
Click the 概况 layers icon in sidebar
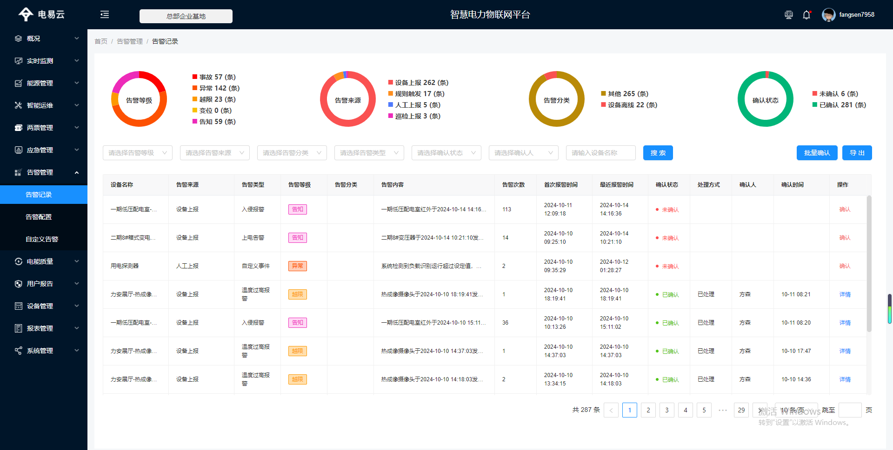pos(18,39)
